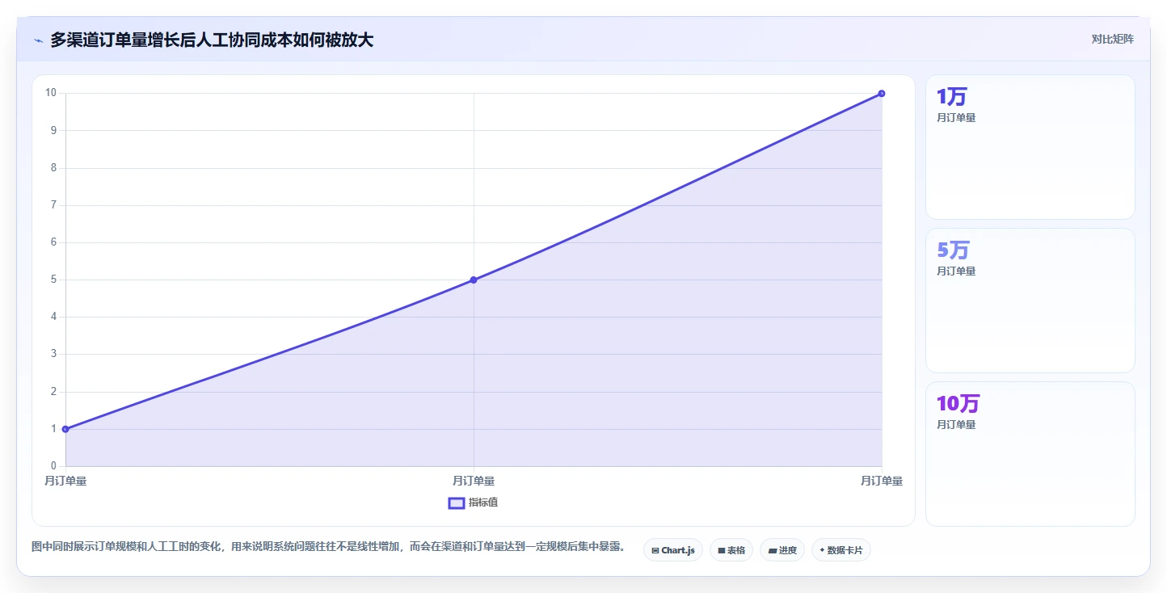
Task: Open the 10万 月订单量 card
Action: pyautogui.click(x=1030, y=454)
